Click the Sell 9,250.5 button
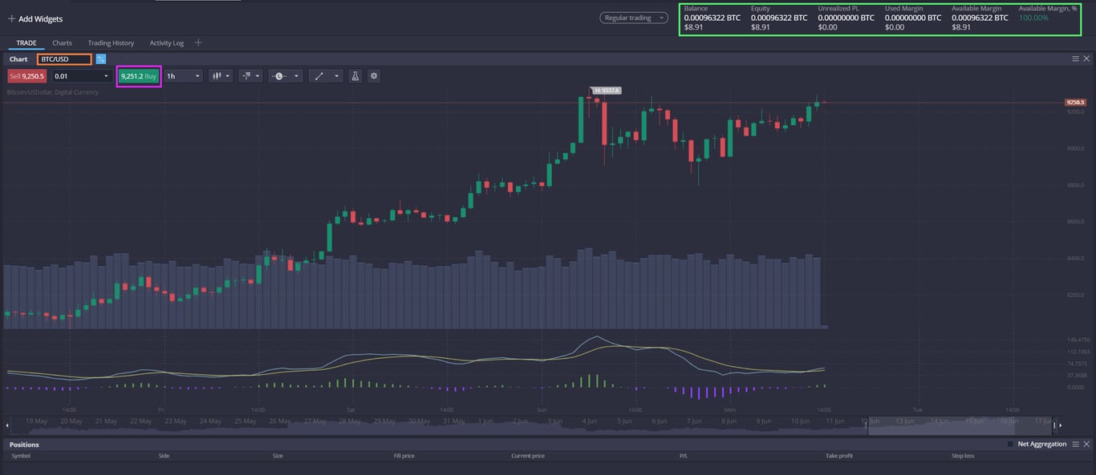This screenshot has height=475, width=1096. pyautogui.click(x=27, y=75)
